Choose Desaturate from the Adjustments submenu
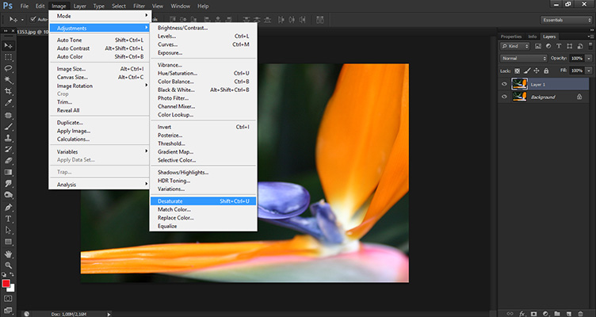Image resolution: width=596 pixels, height=317 pixels. (x=171, y=201)
